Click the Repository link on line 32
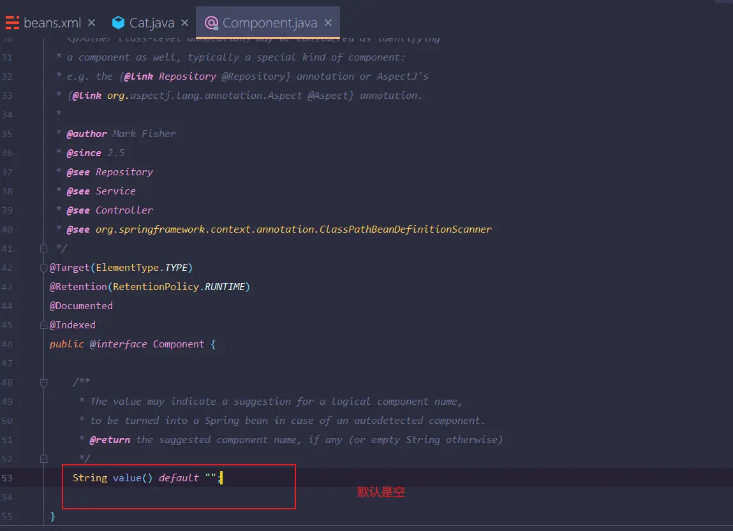The image size is (733, 531). (x=187, y=76)
